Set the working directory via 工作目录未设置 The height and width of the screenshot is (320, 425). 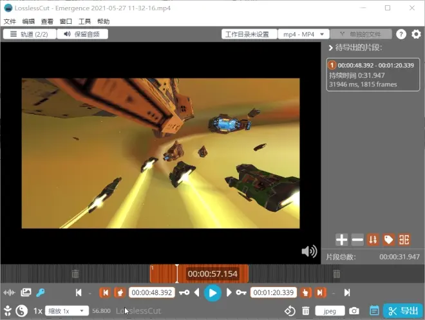[x=249, y=34]
